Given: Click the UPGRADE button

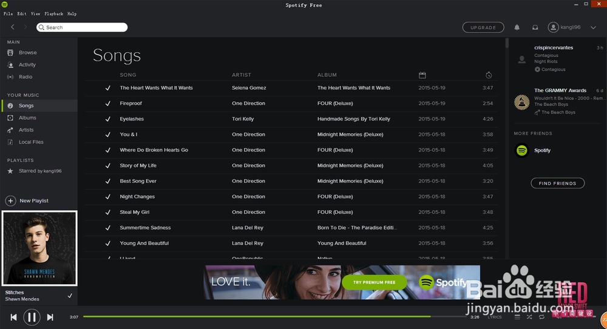Looking at the screenshot, I should pyautogui.click(x=483, y=27).
